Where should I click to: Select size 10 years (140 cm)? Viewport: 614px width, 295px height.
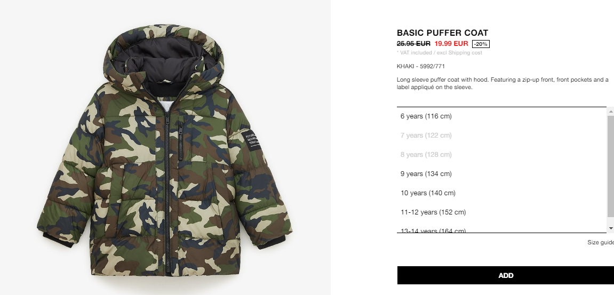click(x=501, y=193)
